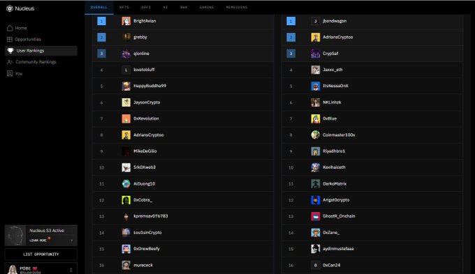Open Kevihaiceth username
The image size is (475, 274).
click(334, 167)
